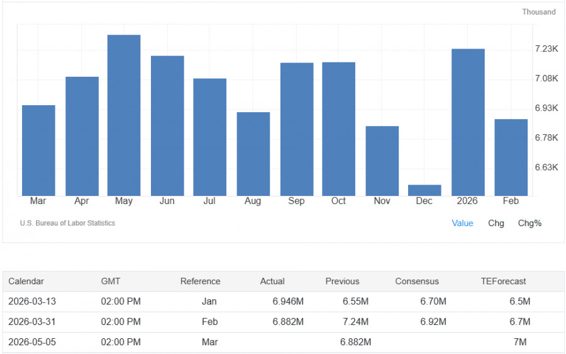This screenshot has width=566, height=354.
Task: Click the 6.7M TEForecast value
Action: click(x=520, y=322)
